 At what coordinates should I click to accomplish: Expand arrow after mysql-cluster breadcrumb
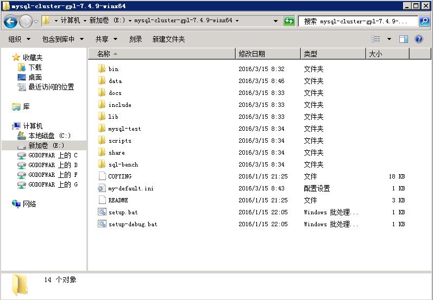237,21
